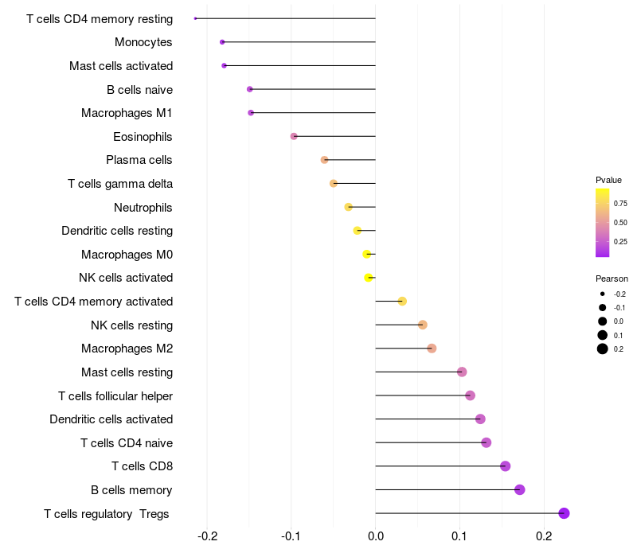Click the Pearson 0.2 legend circle
Screen dimensions: 637x557
(603, 349)
